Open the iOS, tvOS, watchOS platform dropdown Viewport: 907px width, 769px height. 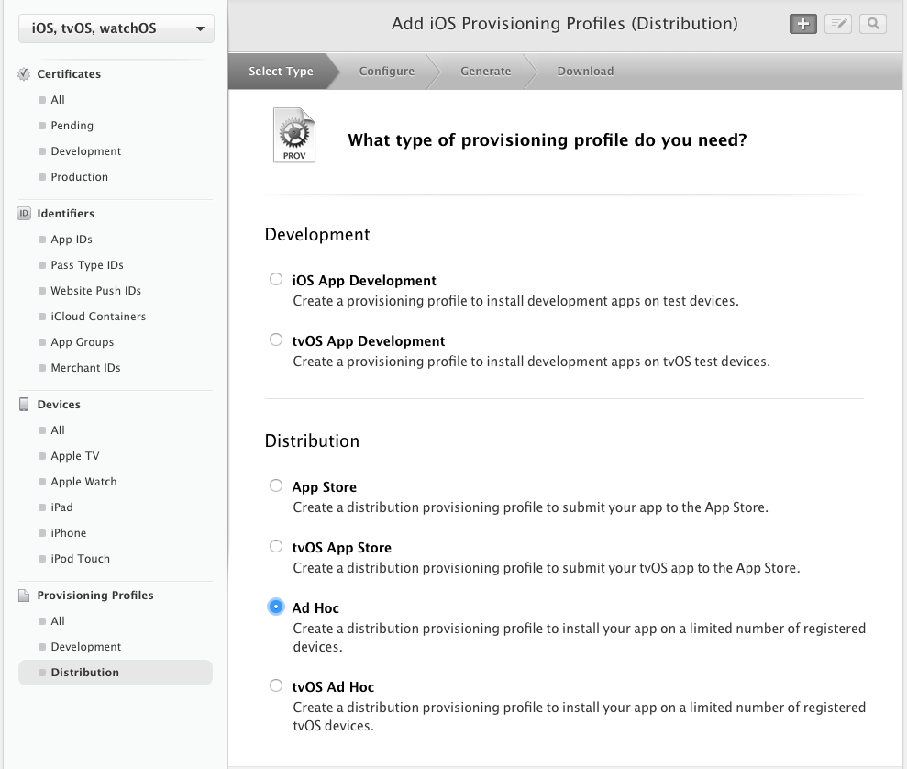point(116,28)
